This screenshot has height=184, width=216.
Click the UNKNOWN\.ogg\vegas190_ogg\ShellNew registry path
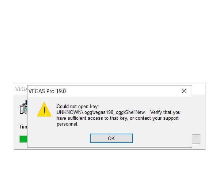click(x=101, y=112)
